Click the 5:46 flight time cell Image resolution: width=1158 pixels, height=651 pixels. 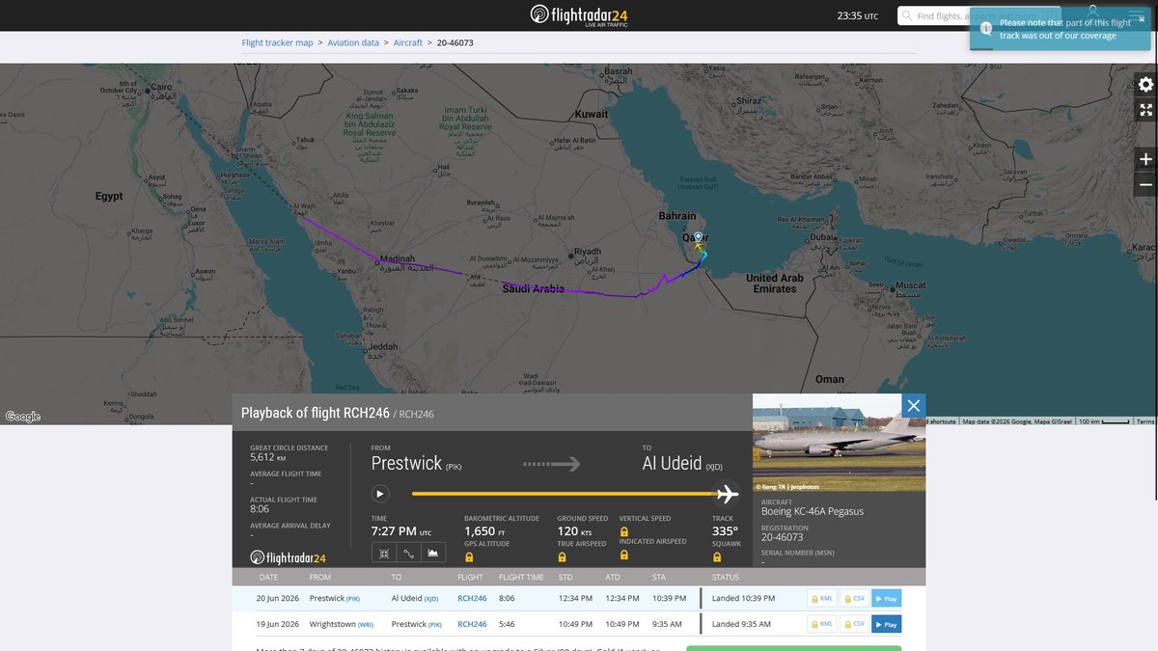pos(507,624)
